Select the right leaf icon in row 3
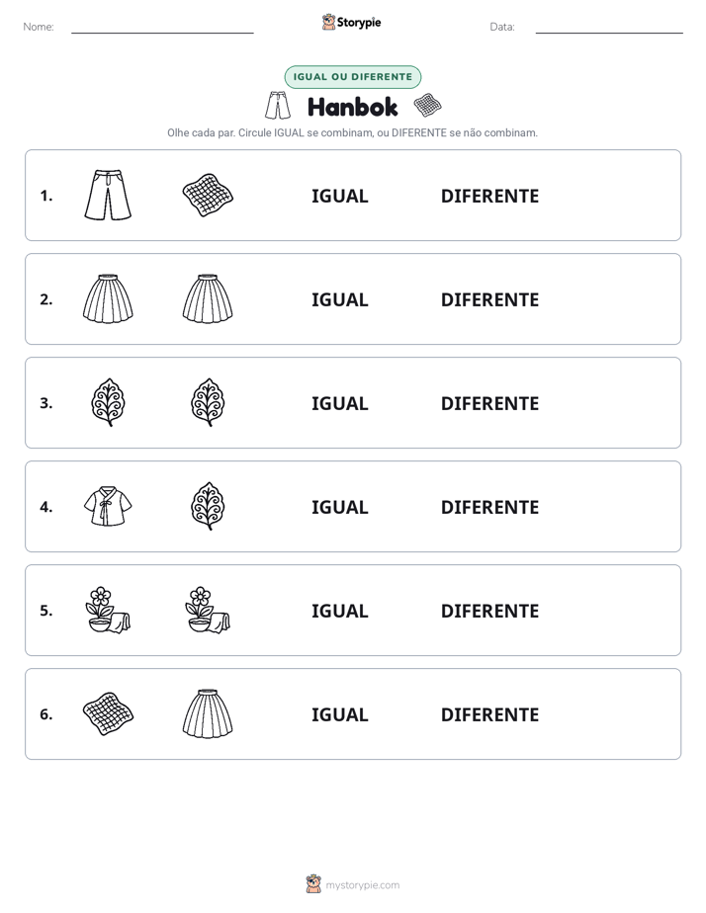This screenshot has width=706, height=913. click(208, 402)
